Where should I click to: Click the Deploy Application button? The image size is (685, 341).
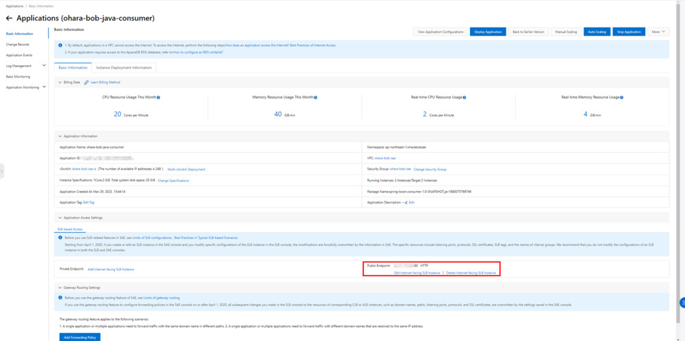click(488, 31)
